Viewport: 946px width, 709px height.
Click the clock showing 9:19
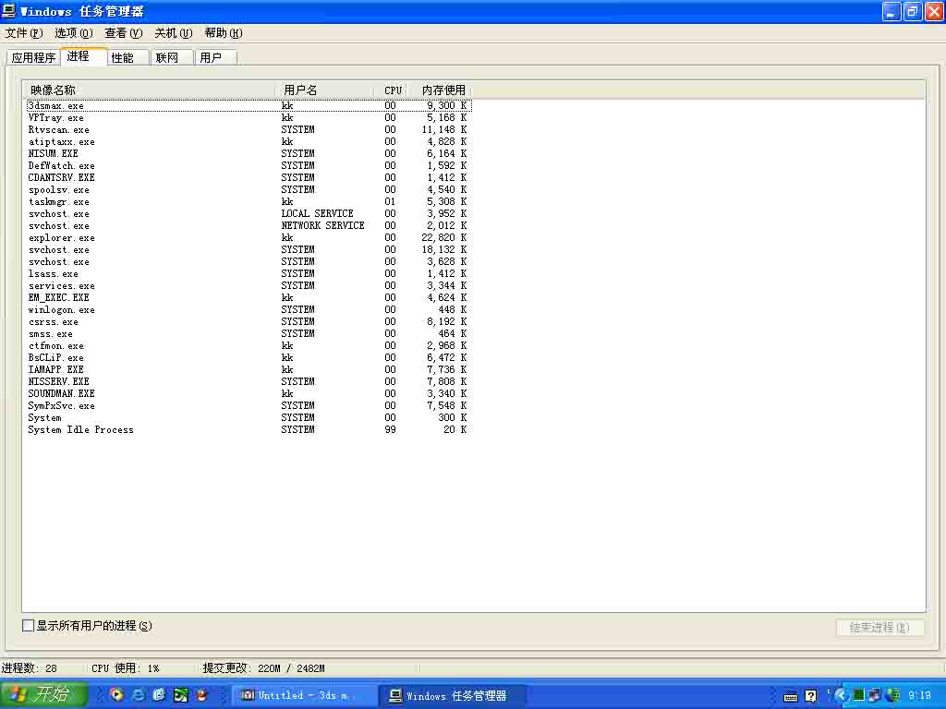919,696
